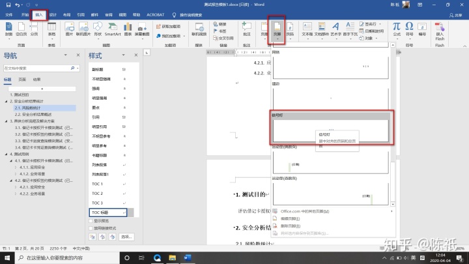Open File Explorer from the taskbar
Image resolution: width=469 pixels, height=264 pixels.
[x=172, y=257]
